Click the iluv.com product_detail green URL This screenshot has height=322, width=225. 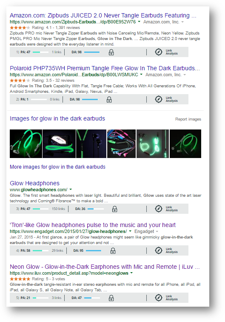tap(69, 273)
